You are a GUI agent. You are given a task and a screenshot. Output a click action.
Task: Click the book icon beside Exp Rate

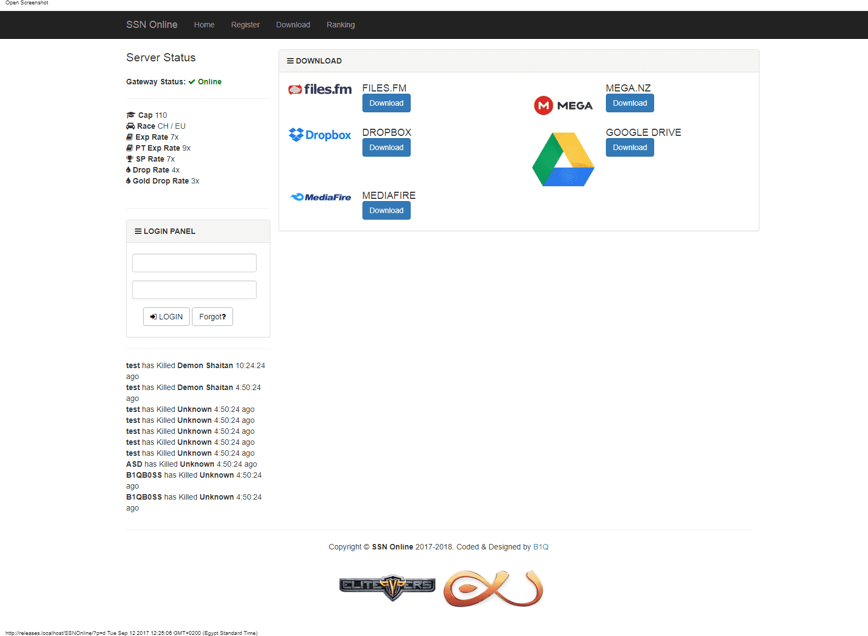click(129, 137)
